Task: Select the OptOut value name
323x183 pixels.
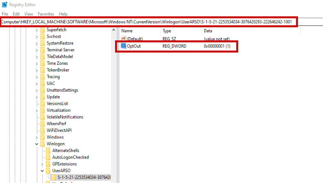Action: [134, 46]
